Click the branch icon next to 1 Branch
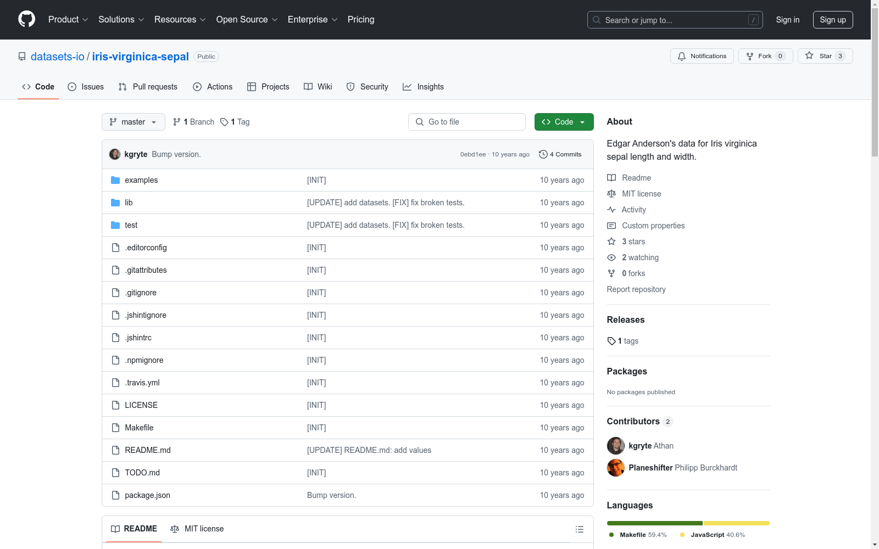 tap(177, 122)
